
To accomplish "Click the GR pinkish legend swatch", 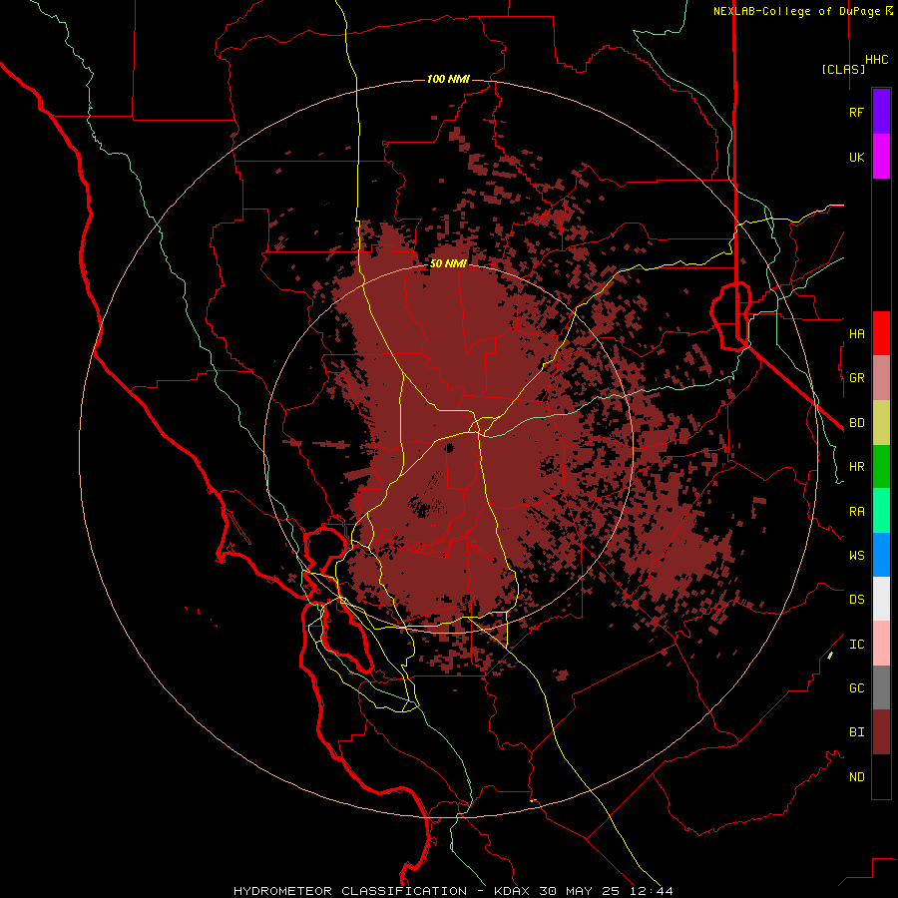I will click(881, 377).
